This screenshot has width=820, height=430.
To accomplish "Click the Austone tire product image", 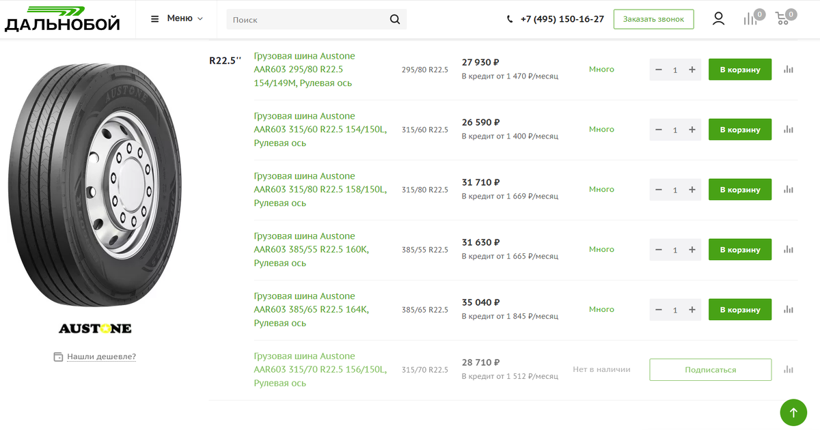I will 95,185.
